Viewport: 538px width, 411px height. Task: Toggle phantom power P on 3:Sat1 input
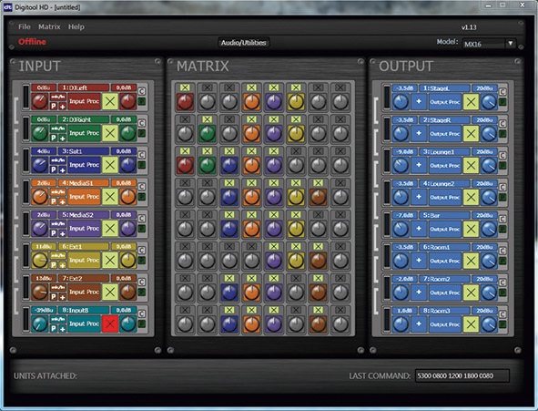[x=54, y=170]
